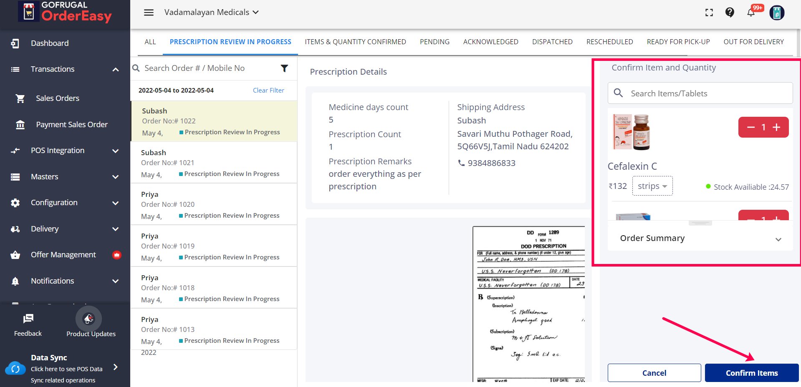
Task: Open the Cefalexin C product image
Action: point(632,132)
